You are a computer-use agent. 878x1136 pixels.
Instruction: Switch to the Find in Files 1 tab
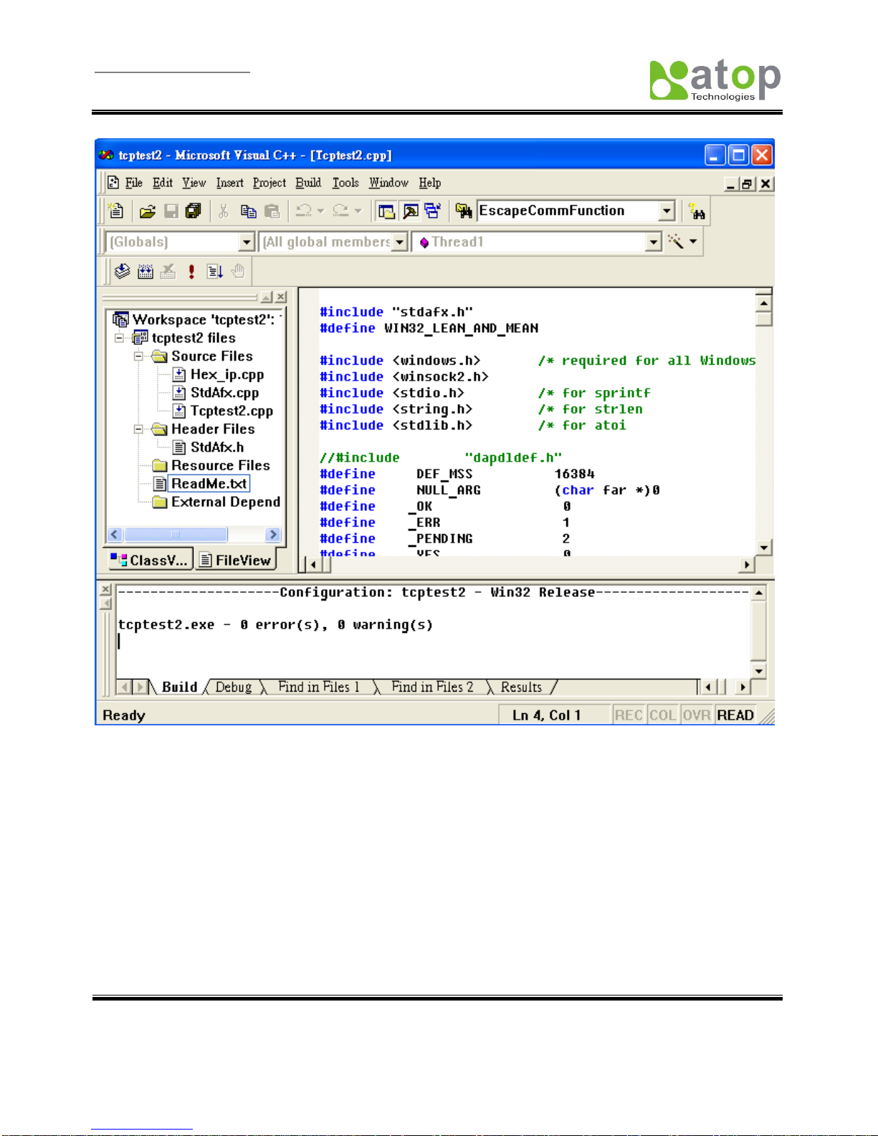click(x=319, y=687)
